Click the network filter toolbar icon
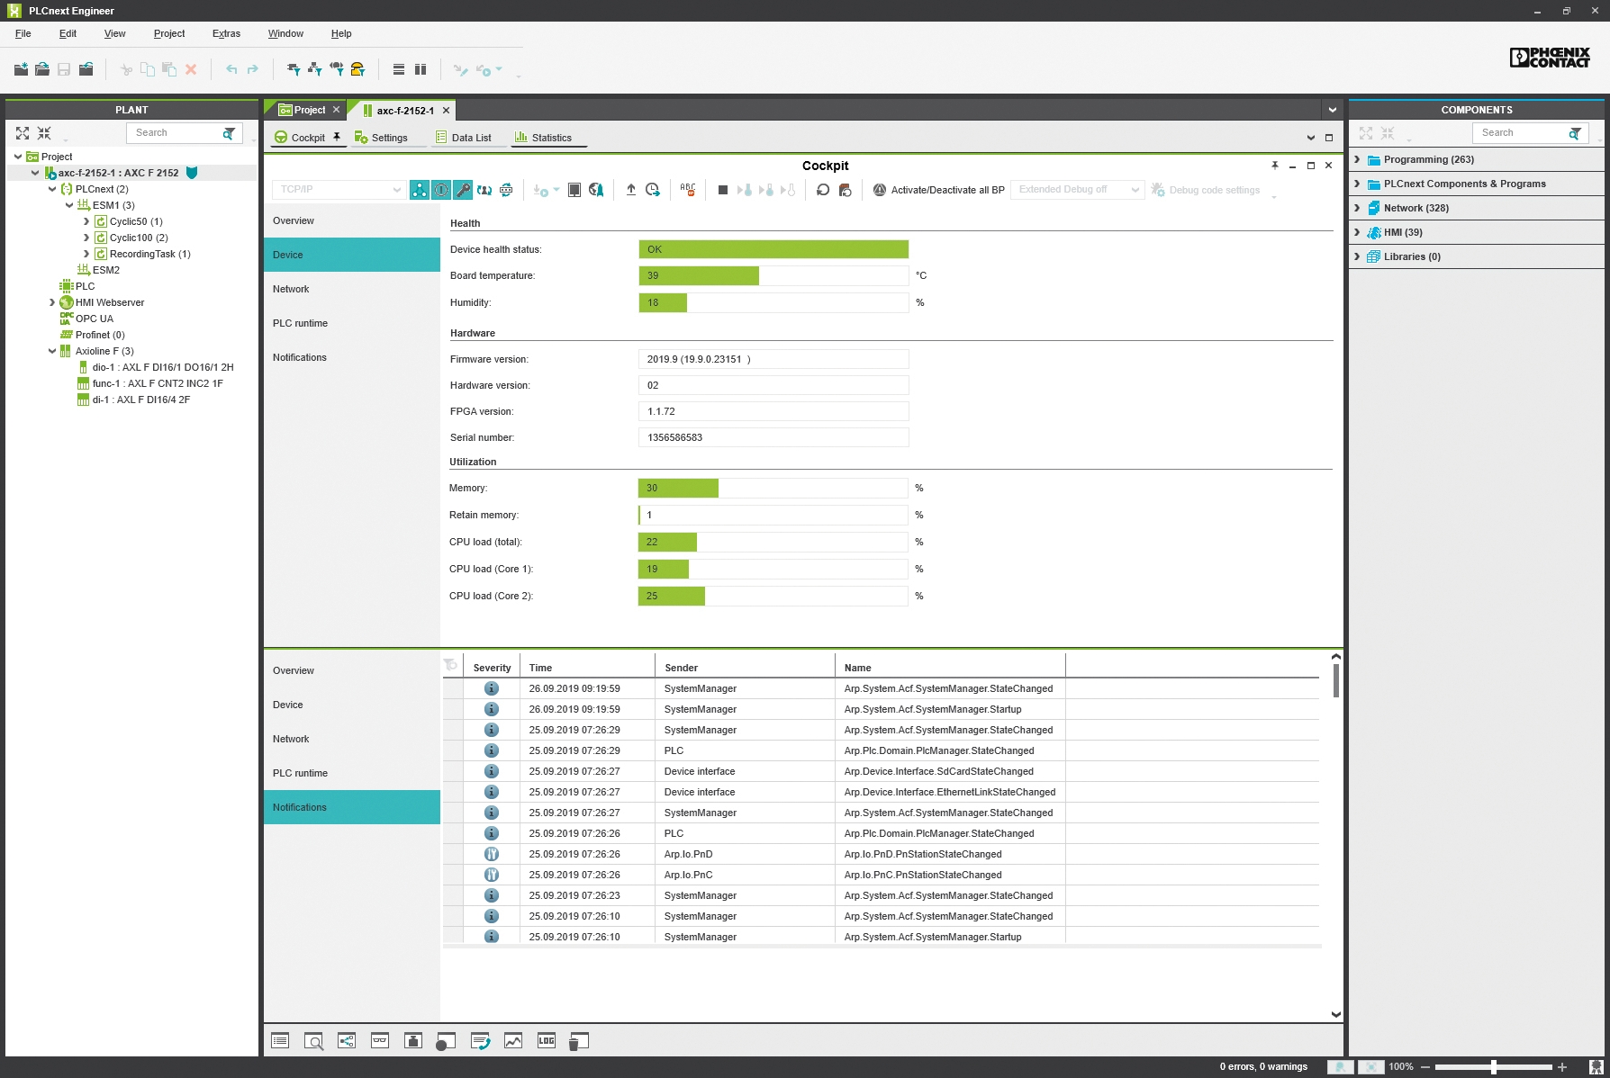This screenshot has width=1610, height=1078. [314, 69]
